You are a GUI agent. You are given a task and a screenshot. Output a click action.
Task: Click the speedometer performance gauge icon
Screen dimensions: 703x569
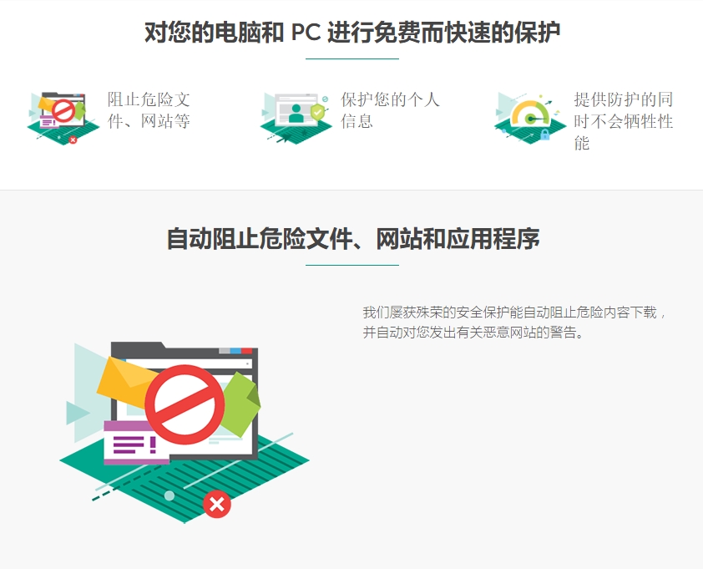coord(530,118)
